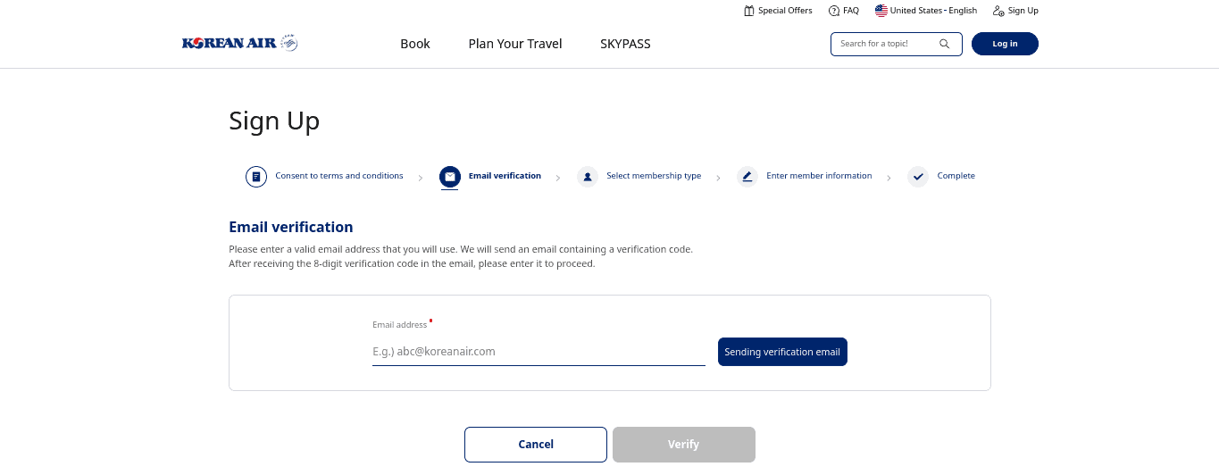
Task: Click Sending verification email button
Action: pyautogui.click(x=782, y=352)
